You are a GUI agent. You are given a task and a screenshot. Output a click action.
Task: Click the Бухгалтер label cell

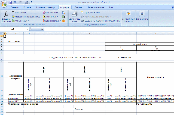(x=79, y=109)
